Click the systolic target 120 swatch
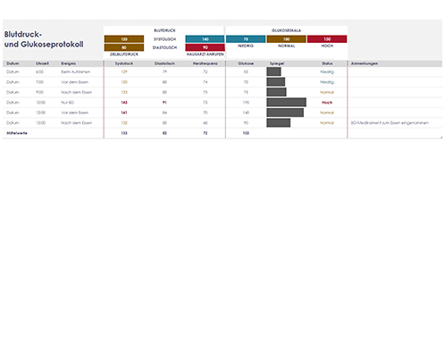Viewport: 445px width, 341px height. pyautogui.click(x=124, y=39)
